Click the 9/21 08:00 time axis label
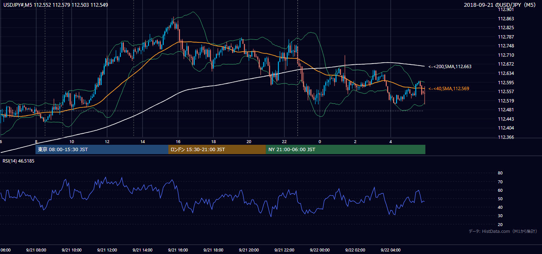The width and height of the screenshot is (542, 254). [36, 250]
